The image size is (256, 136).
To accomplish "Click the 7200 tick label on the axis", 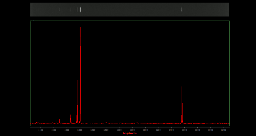I will (x=224, y=130).
